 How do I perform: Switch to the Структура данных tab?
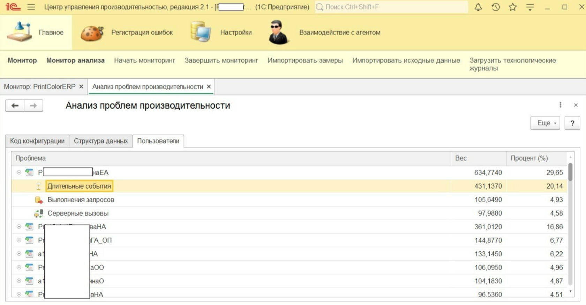pyautogui.click(x=101, y=141)
